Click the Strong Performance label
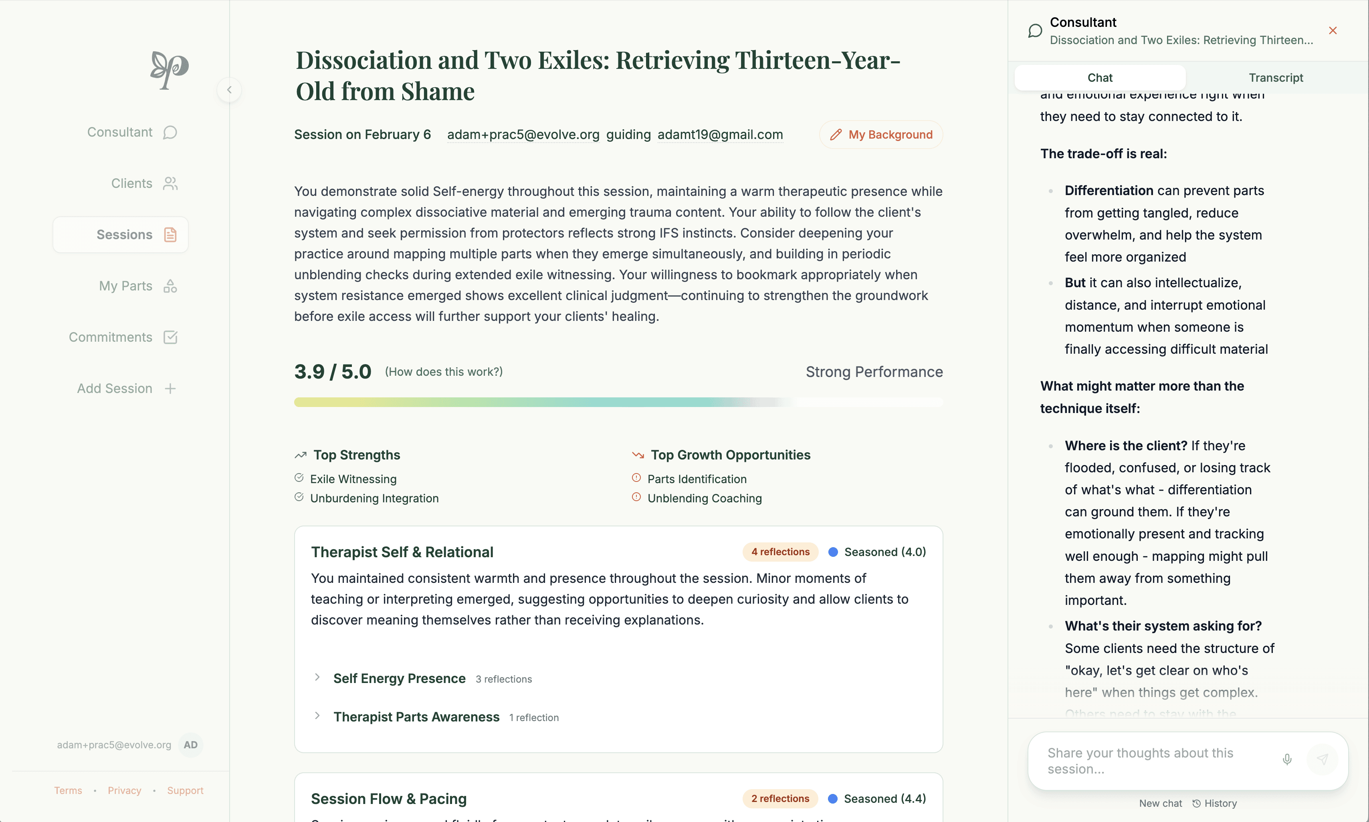 tap(874, 372)
